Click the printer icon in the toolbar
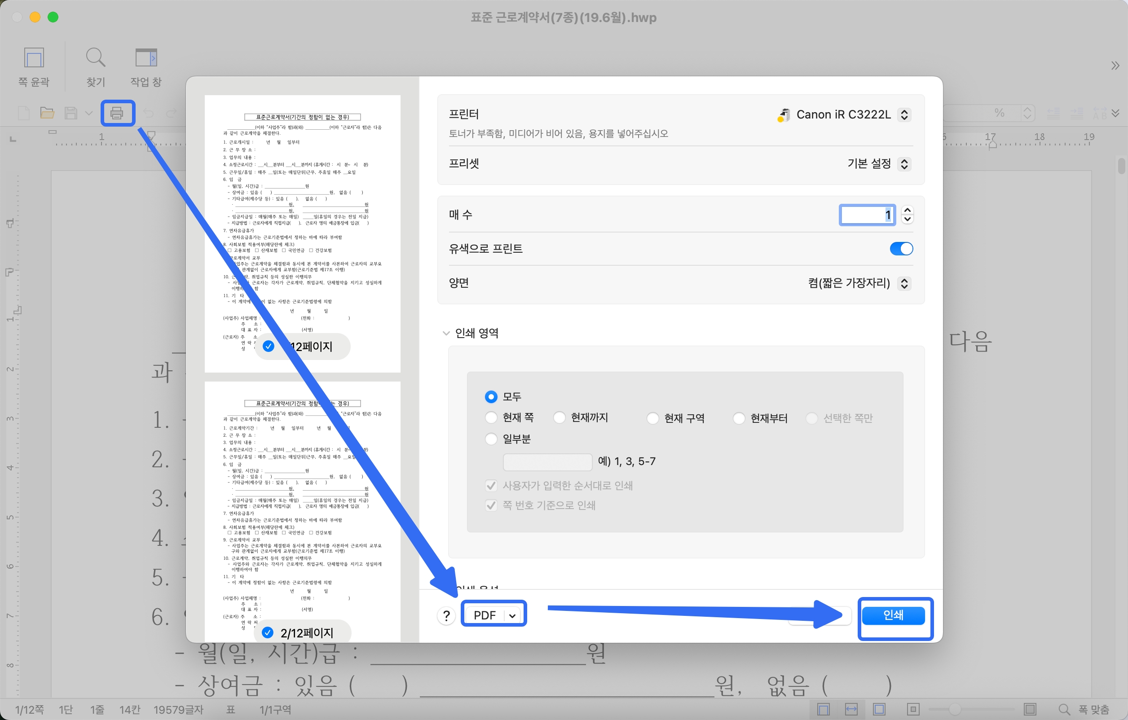 pos(117,113)
